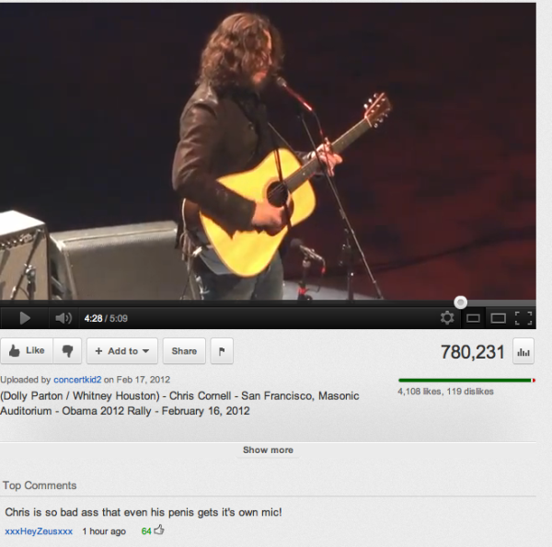Click the video frame to resume playback
The width and height of the screenshot is (552, 547).
[268, 152]
